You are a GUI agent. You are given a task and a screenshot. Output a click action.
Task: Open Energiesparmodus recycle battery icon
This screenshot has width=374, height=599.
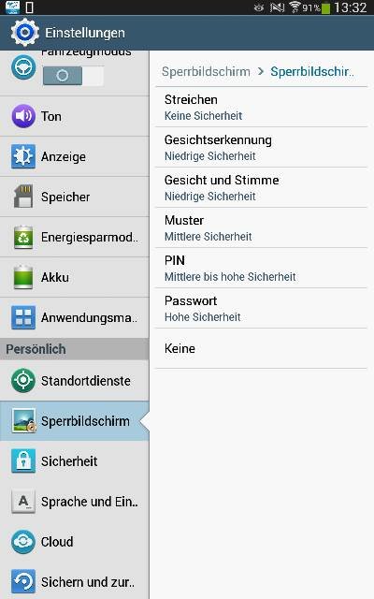pyautogui.click(x=23, y=237)
